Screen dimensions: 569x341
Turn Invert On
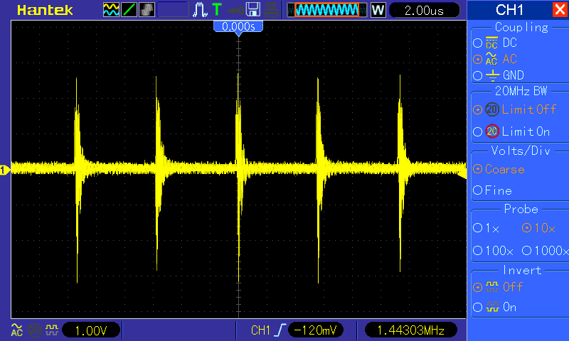point(494,308)
